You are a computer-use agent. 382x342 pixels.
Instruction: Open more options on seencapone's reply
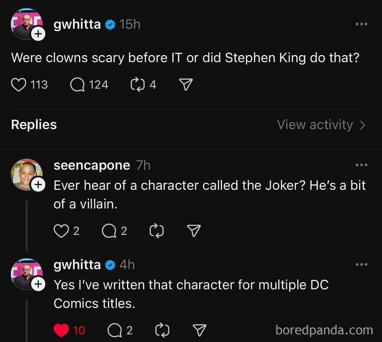[361, 165]
